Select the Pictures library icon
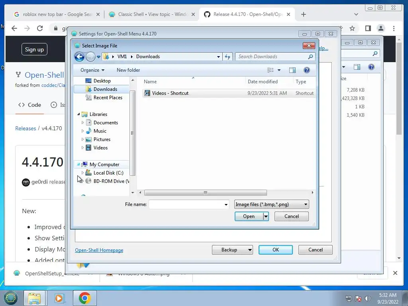Viewport: 408px width, 306px height. 88,139
